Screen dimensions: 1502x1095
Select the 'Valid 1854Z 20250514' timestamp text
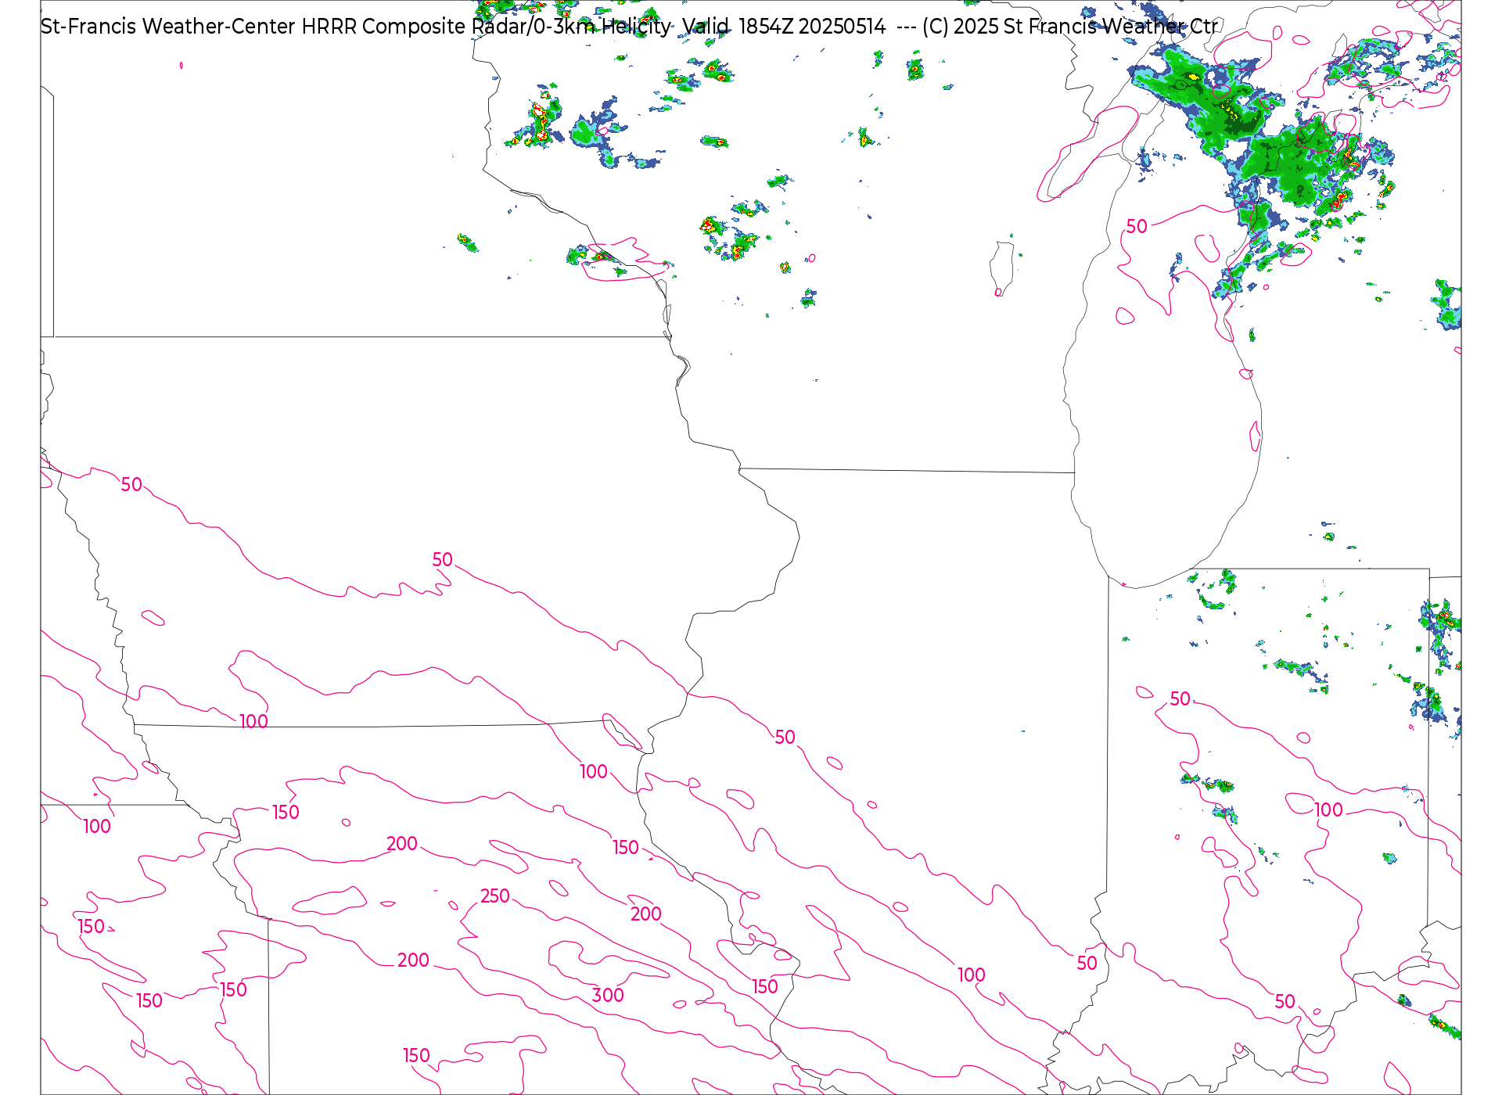(x=784, y=27)
